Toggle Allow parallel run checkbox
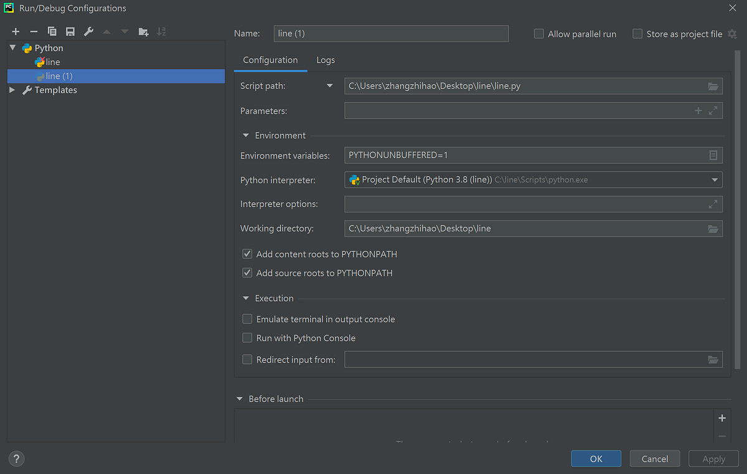 click(539, 34)
